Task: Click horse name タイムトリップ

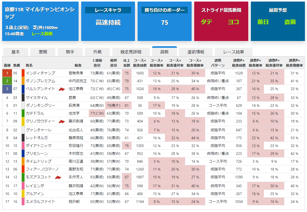Action: (39, 161)
